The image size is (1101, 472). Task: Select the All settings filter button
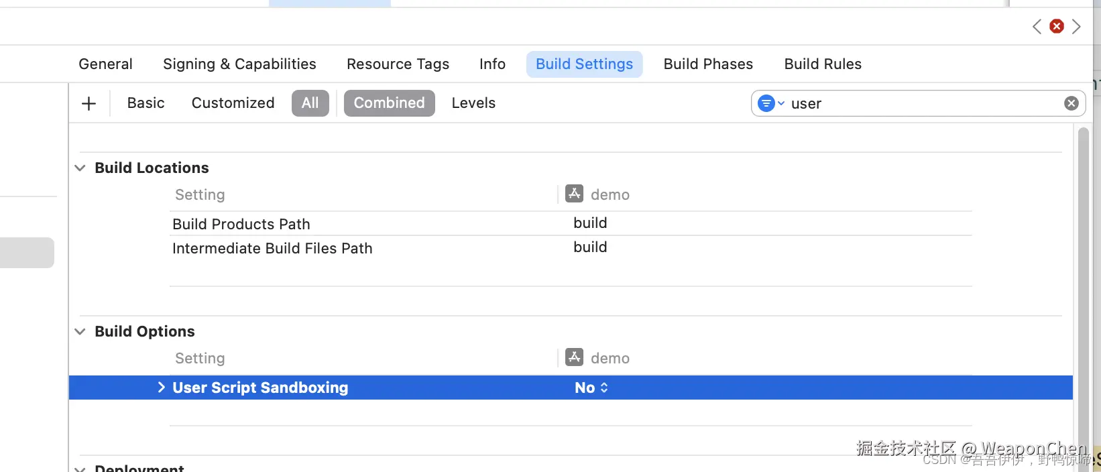[x=310, y=103]
